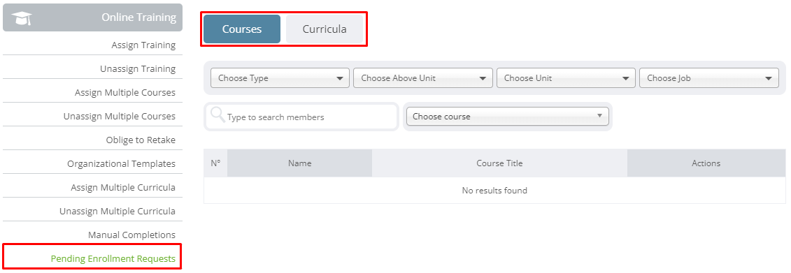Open Manual Completions
The width and height of the screenshot is (791, 273).
pyautogui.click(x=131, y=235)
